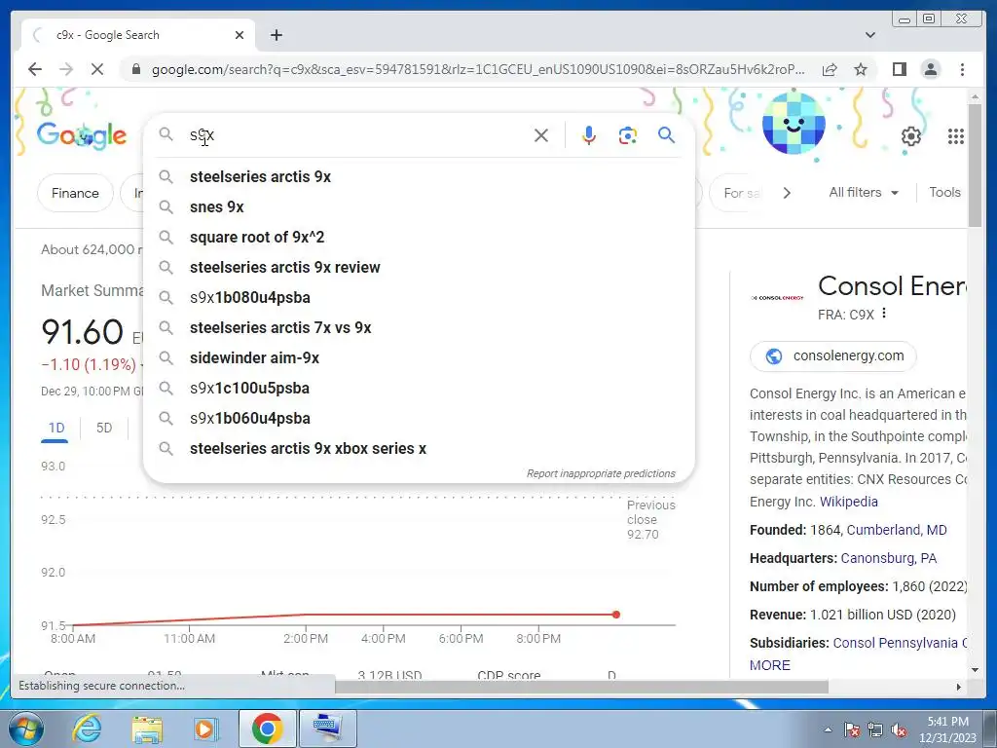Open Canonsburg, PA link
The image size is (997, 748).
[x=888, y=558]
